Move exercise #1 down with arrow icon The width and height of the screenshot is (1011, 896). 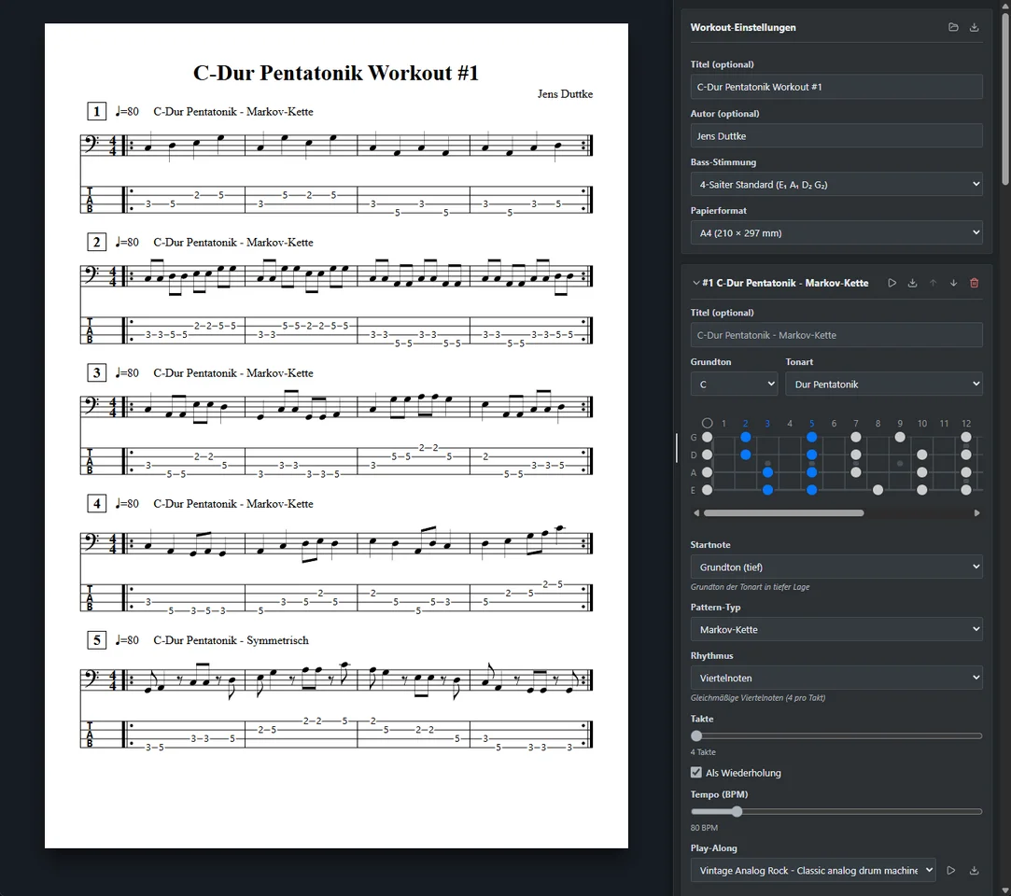[953, 283]
